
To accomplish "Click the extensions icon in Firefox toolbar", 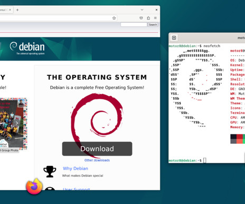I will [x=148, y=18].
